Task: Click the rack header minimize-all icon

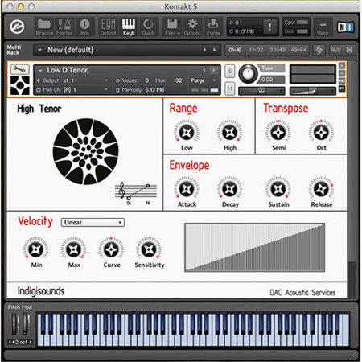Action: click(349, 50)
